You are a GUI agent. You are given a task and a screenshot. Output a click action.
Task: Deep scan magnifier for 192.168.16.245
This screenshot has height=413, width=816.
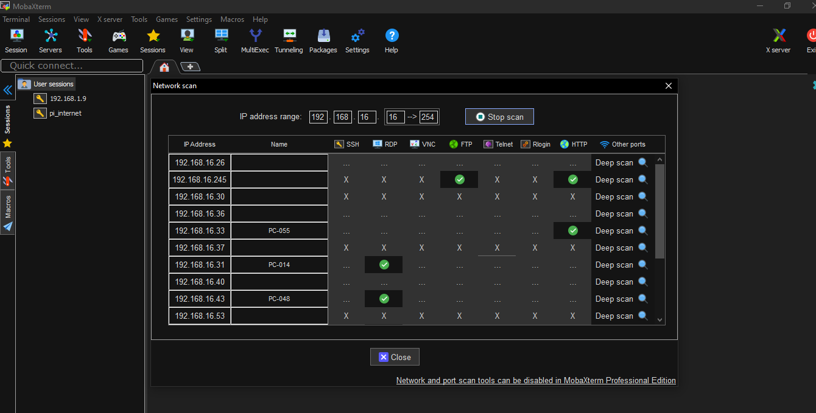click(643, 179)
